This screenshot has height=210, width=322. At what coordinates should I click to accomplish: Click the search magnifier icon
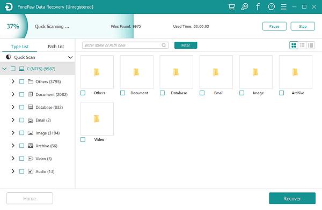(x=164, y=45)
